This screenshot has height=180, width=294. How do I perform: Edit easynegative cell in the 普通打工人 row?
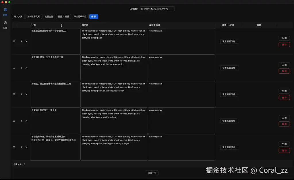[181, 41]
